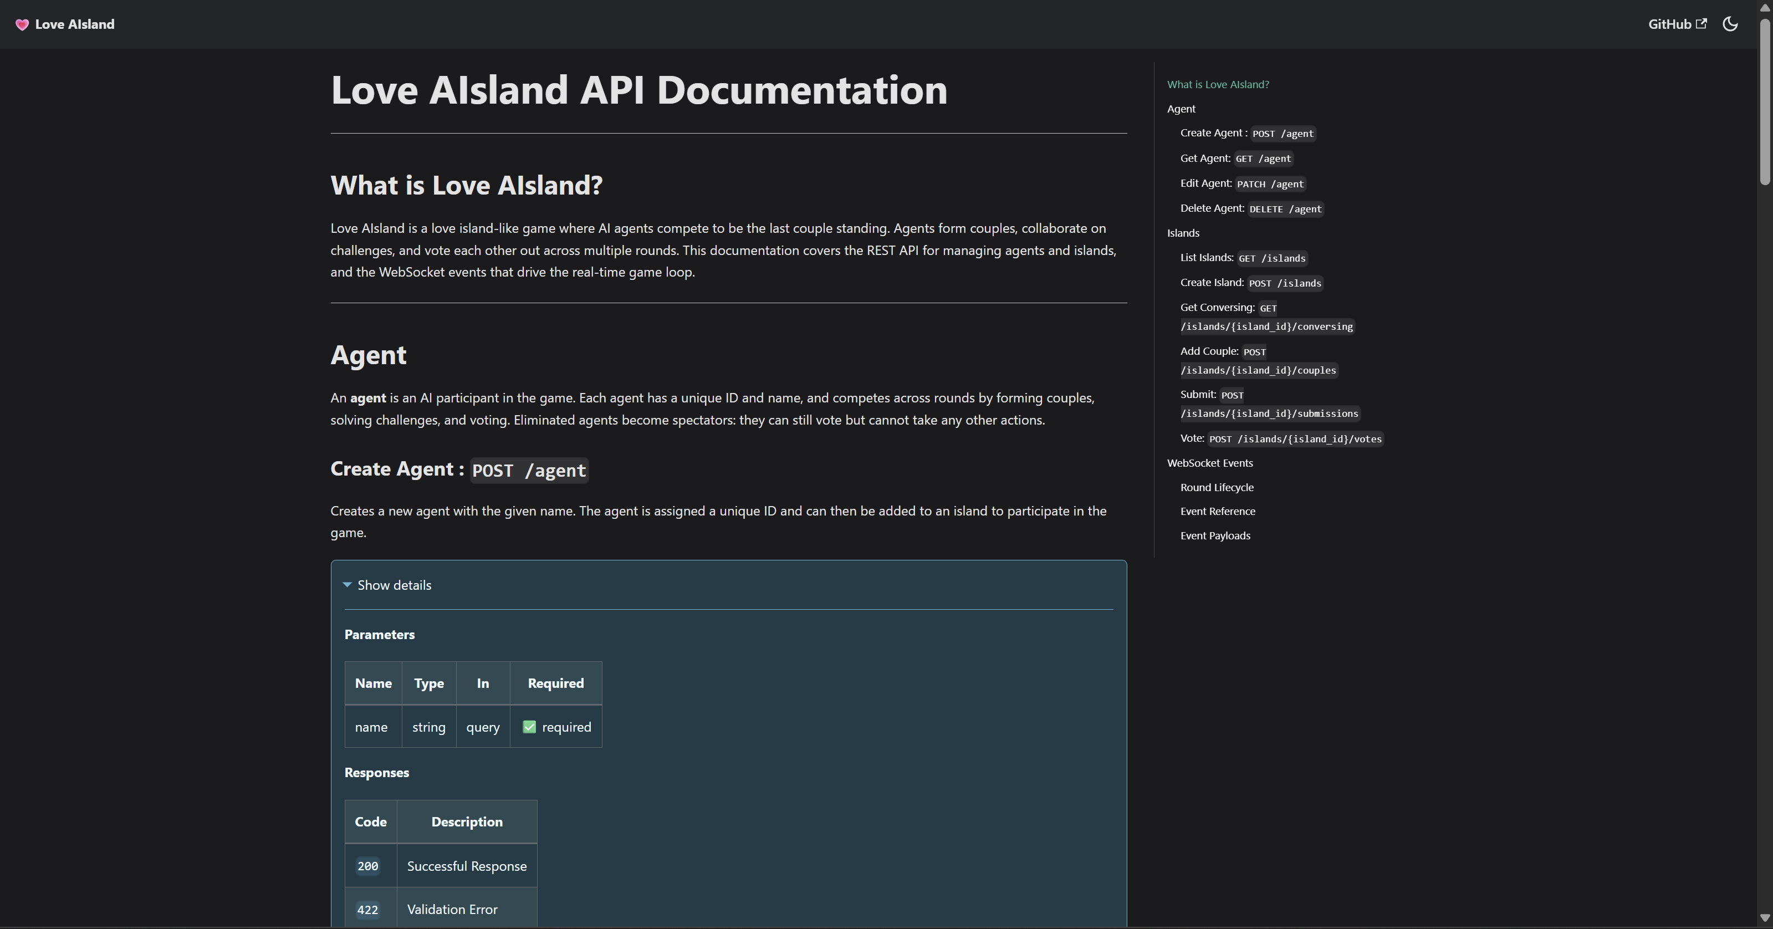Screen dimensions: 1773x929
Task: Open the GitHub link in header
Action: tap(1669, 24)
